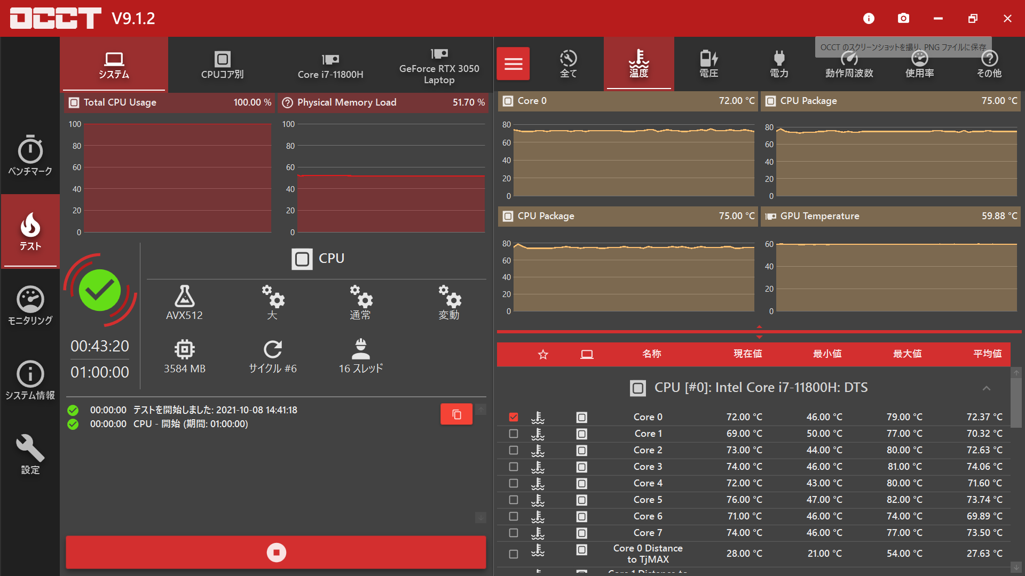Open the ベンチマーク (benchmark) sidebar section
Image resolution: width=1025 pixels, height=576 pixels.
[30, 156]
